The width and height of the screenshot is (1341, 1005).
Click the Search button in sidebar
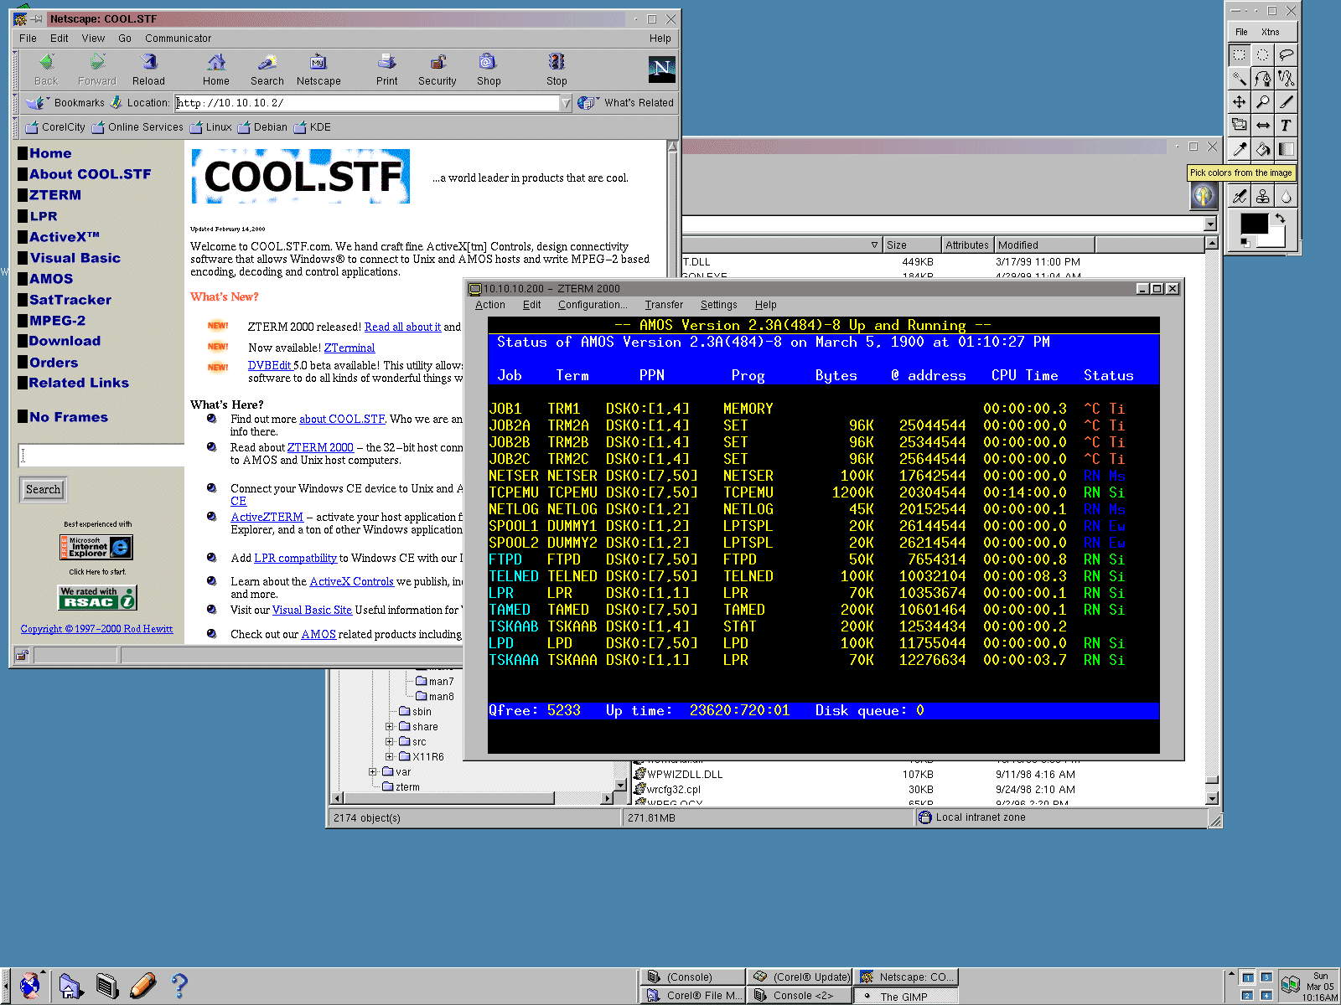pyautogui.click(x=43, y=490)
